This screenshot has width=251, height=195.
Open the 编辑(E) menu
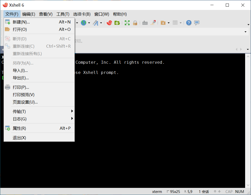point(29,14)
